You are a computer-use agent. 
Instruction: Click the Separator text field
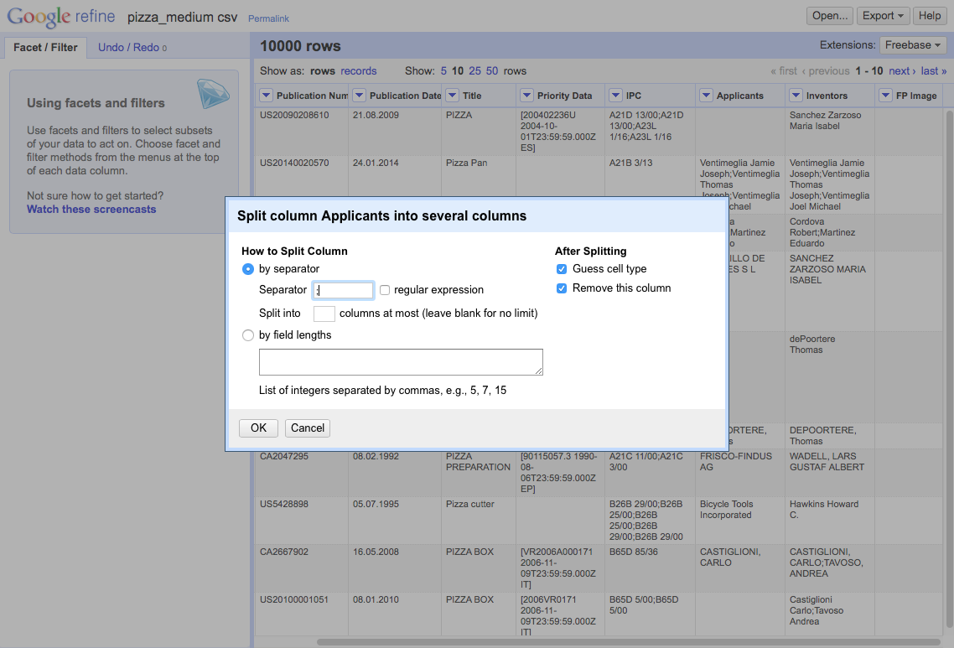pos(343,290)
